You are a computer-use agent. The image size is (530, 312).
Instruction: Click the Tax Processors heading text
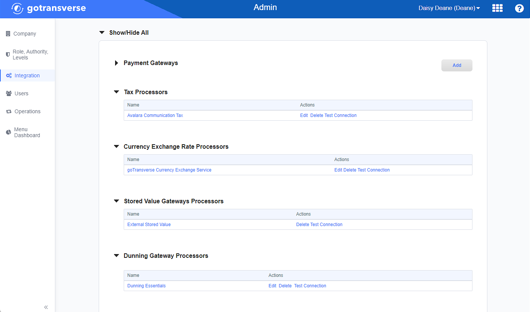pyautogui.click(x=146, y=92)
